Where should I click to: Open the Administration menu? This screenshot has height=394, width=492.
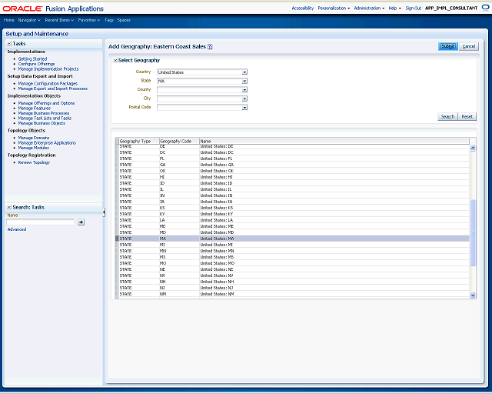click(x=369, y=8)
